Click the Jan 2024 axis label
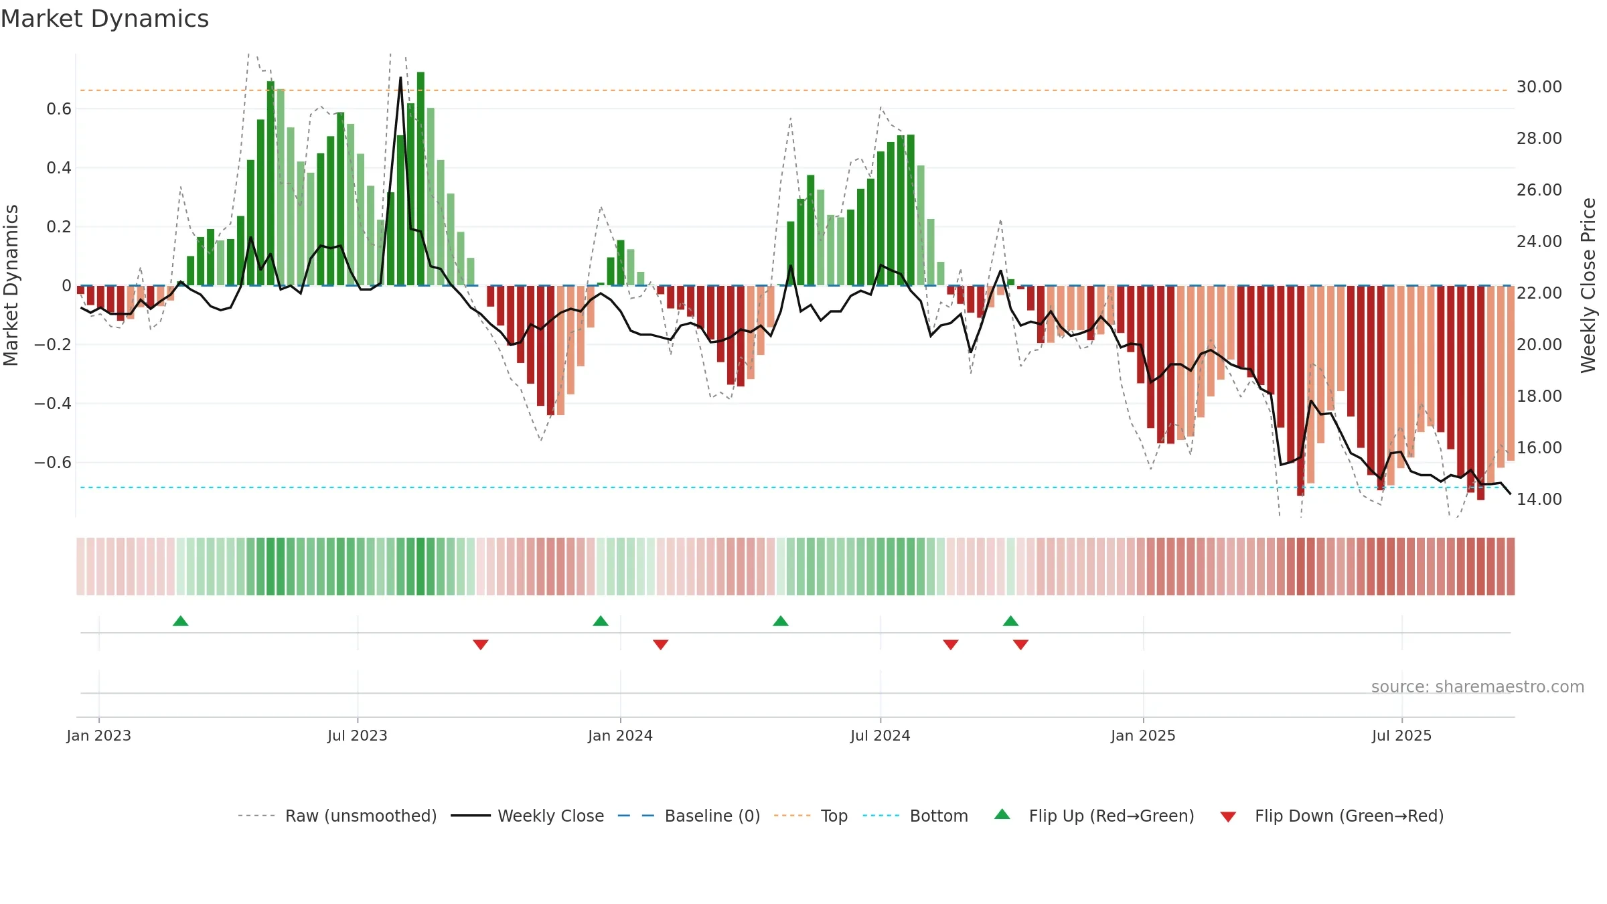The height and width of the screenshot is (904, 1607). [621, 735]
